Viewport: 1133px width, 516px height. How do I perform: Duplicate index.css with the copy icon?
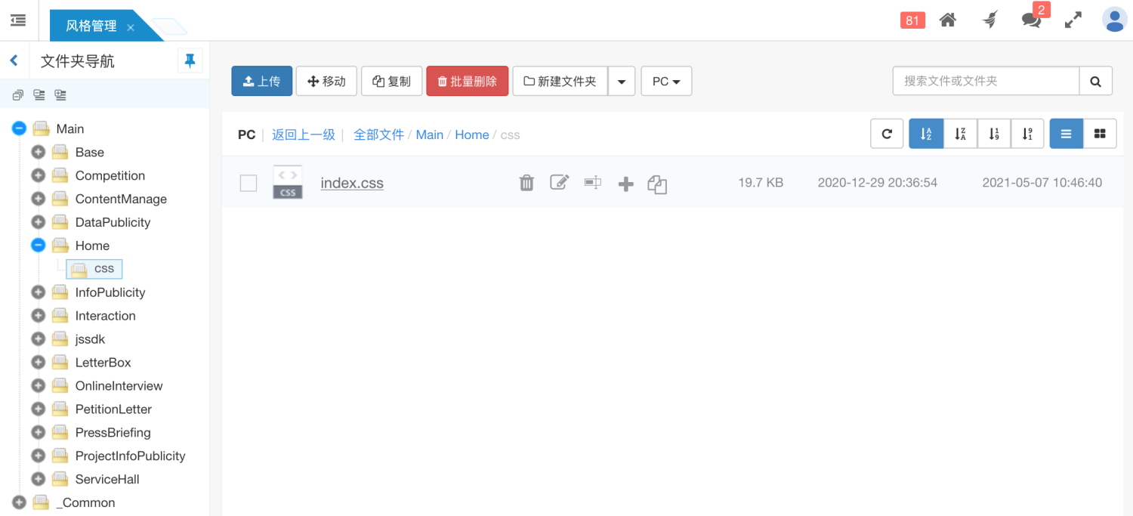pos(657,183)
